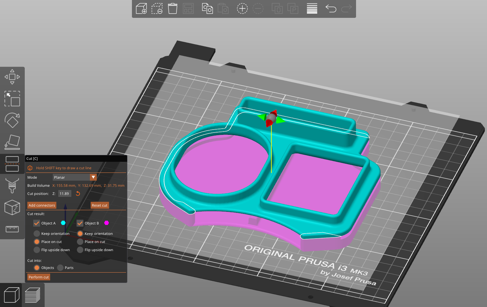Image resolution: width=487 pixels, height=307 pixels.
Task: Uncheck the Object B checkbox
Action: 80,223
